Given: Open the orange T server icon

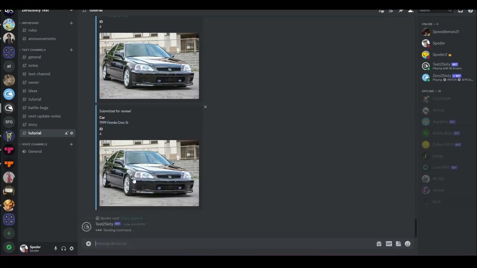Looking at the screenshot, I should pyautogui.click(x=9, y=164).
